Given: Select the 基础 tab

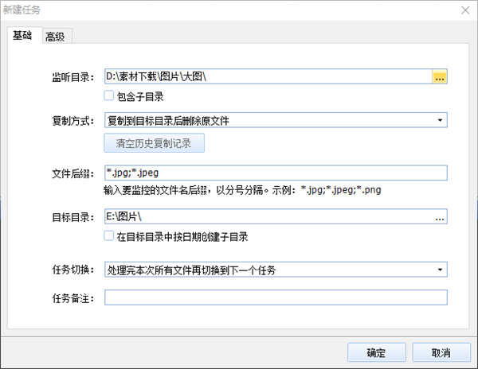Looking at the screenshot, I should tap(22, 35).
